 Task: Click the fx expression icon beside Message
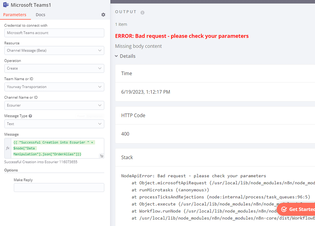[x=8, y=148]
